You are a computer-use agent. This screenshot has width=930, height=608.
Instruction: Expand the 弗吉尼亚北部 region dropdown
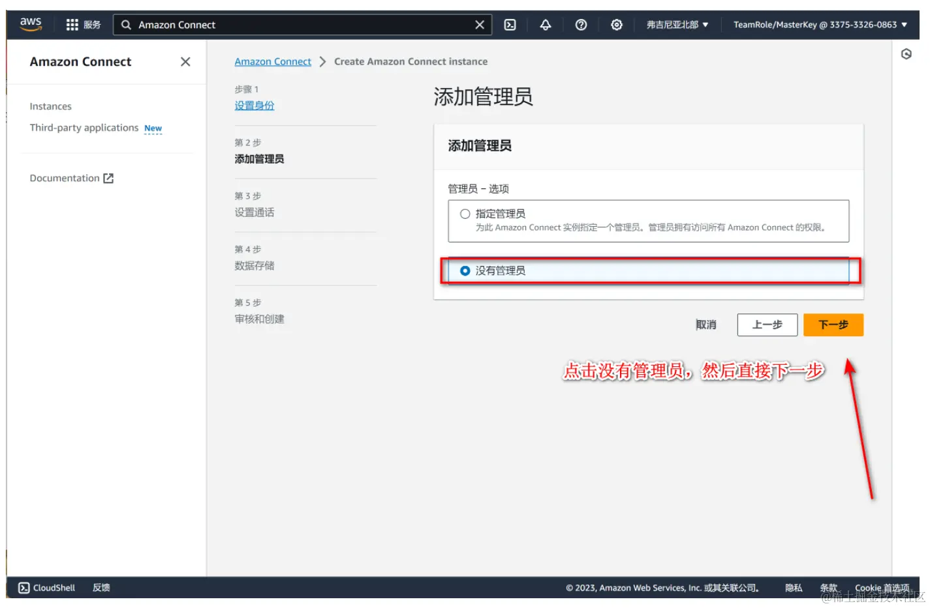[677, 25]
